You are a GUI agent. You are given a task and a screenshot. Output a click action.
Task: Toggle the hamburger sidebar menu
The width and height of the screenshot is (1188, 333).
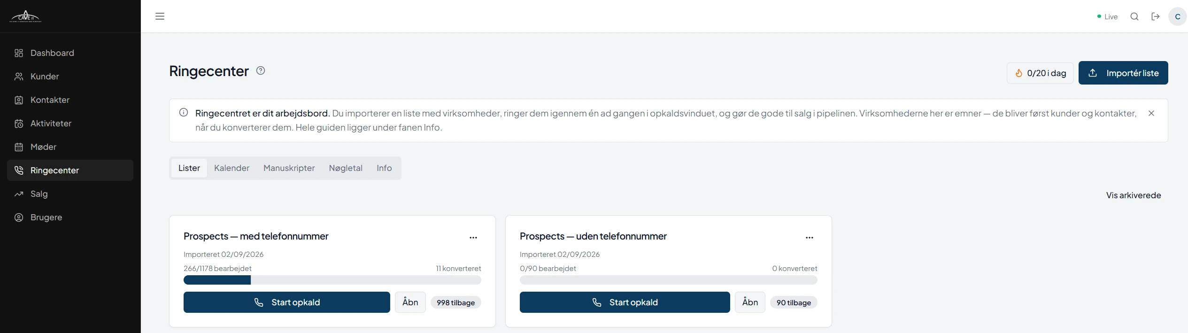[160, 16]
